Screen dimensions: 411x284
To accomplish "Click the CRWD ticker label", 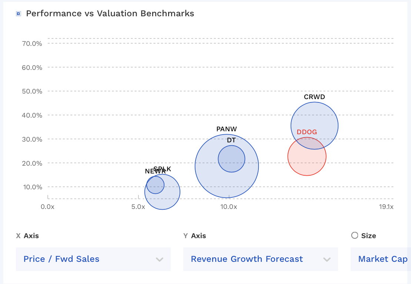I will point(314,97).
